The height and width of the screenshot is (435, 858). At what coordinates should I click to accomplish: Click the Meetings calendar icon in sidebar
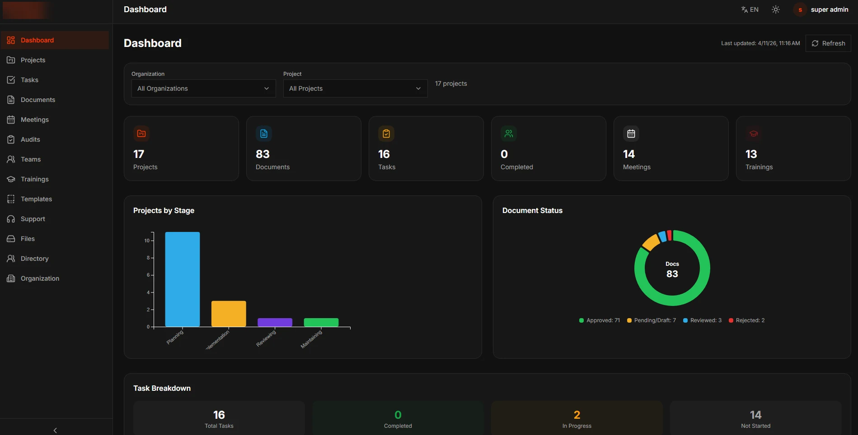[11, 120]
